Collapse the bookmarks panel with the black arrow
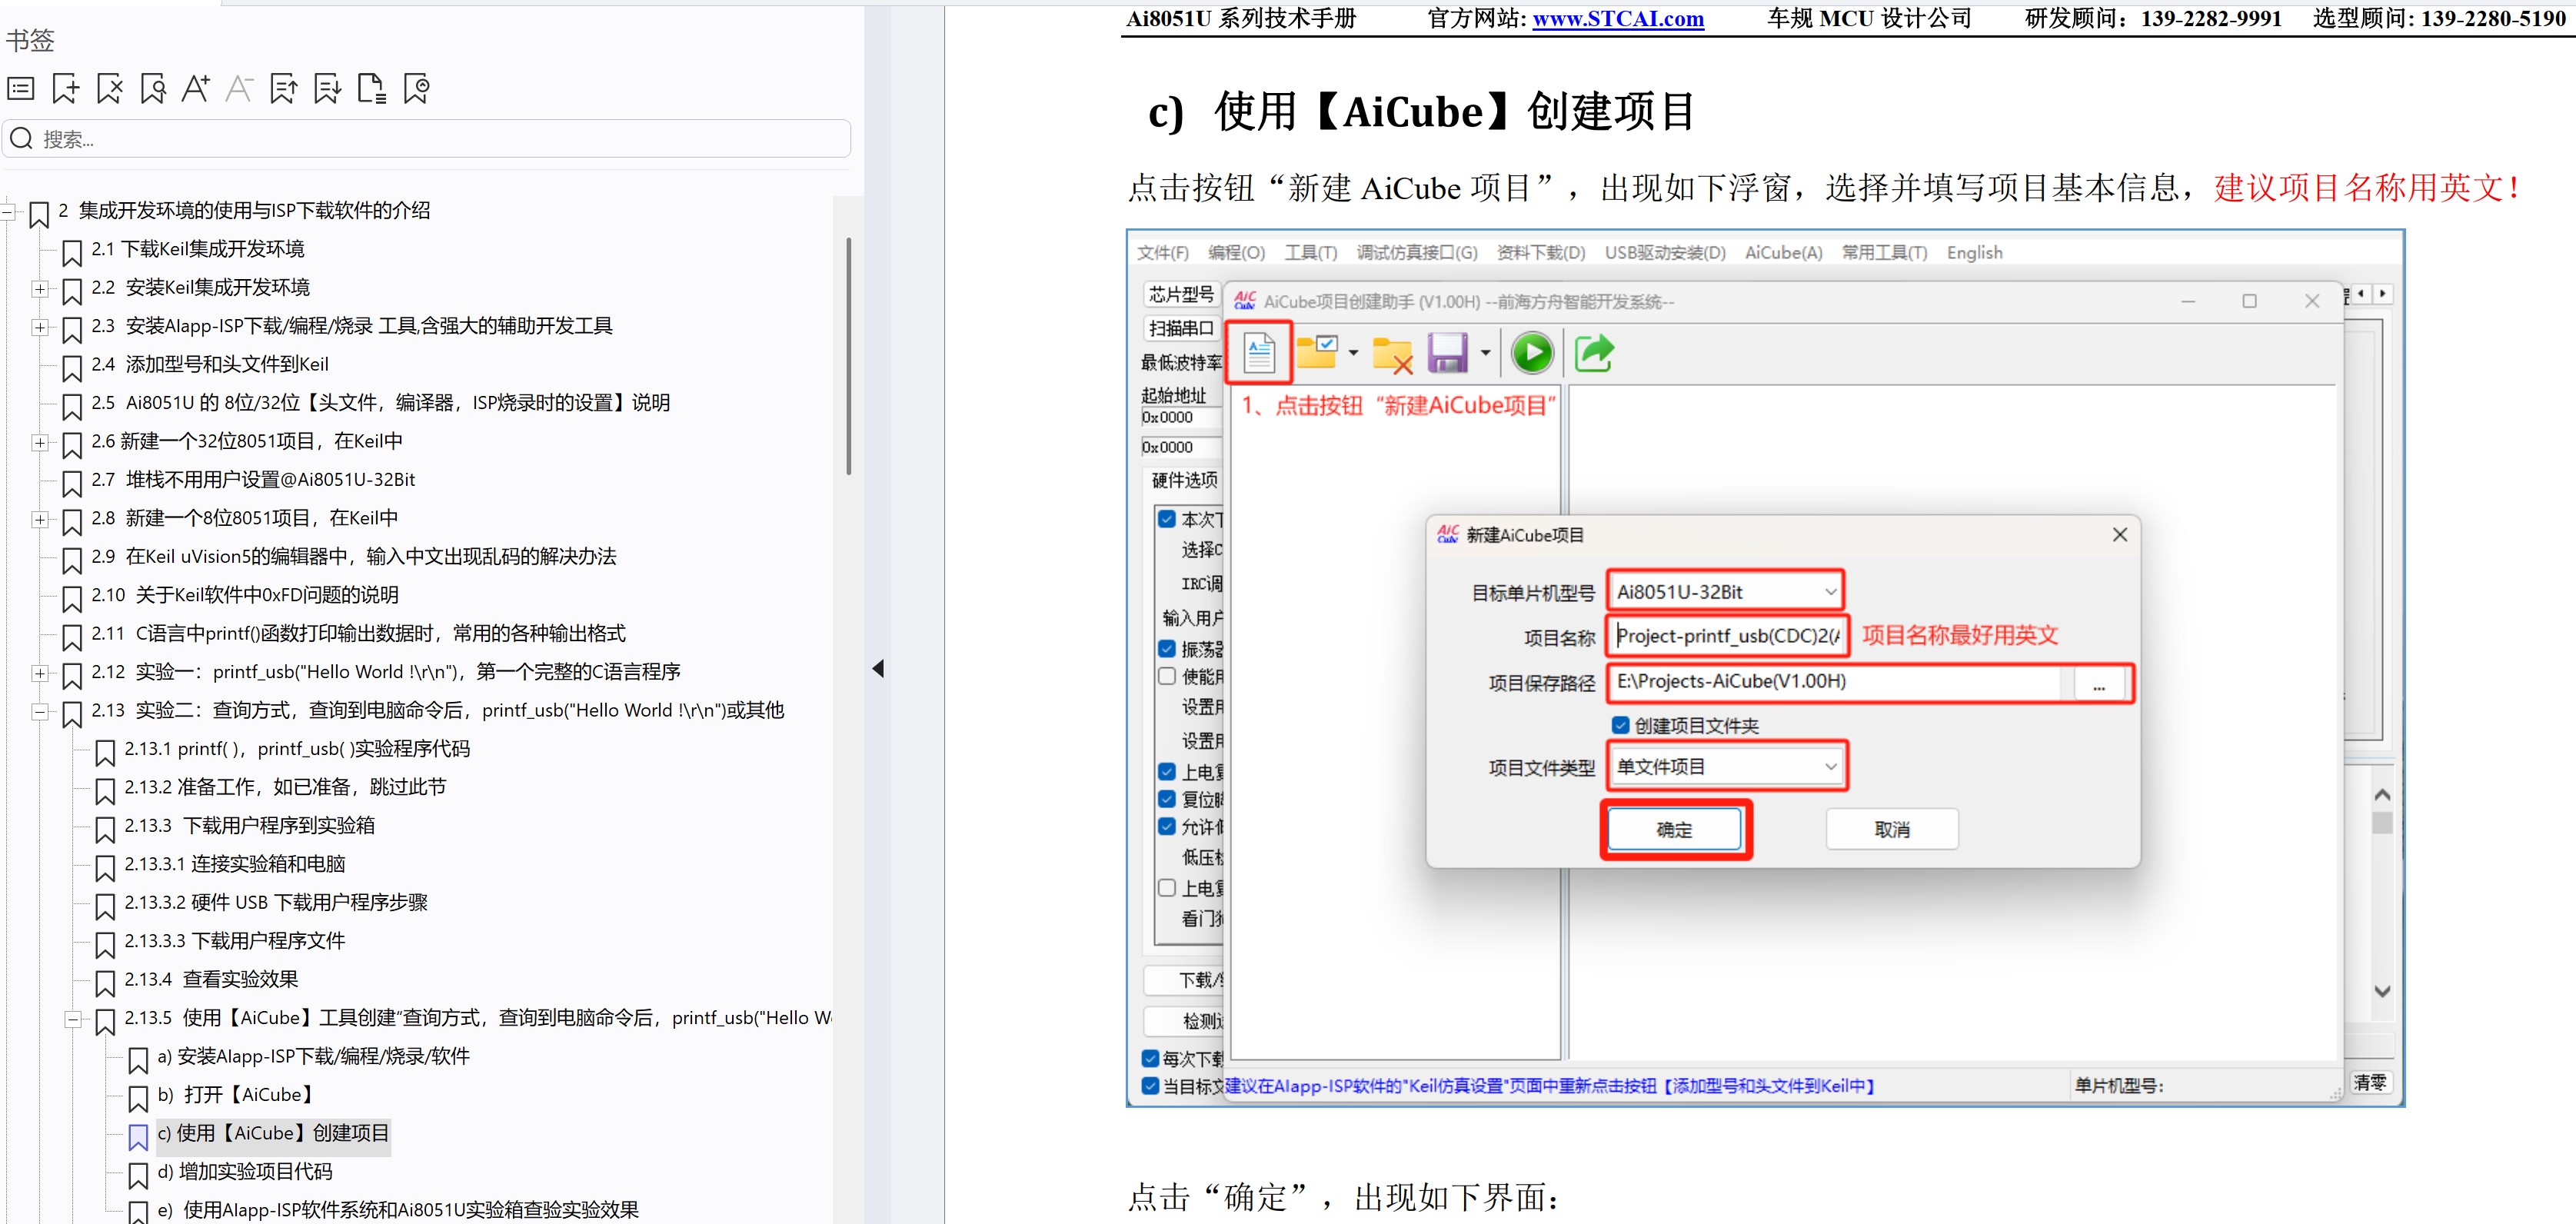This screenshot has height=1224, width=2576. (x=878, y=668)
